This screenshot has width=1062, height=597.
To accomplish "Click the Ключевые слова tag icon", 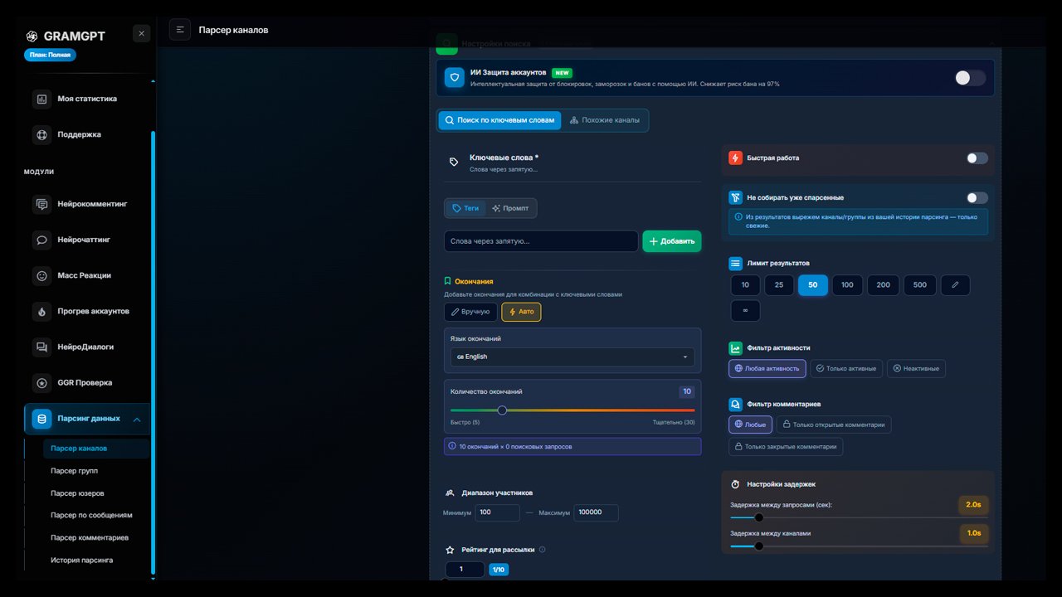I will [453, 162].
